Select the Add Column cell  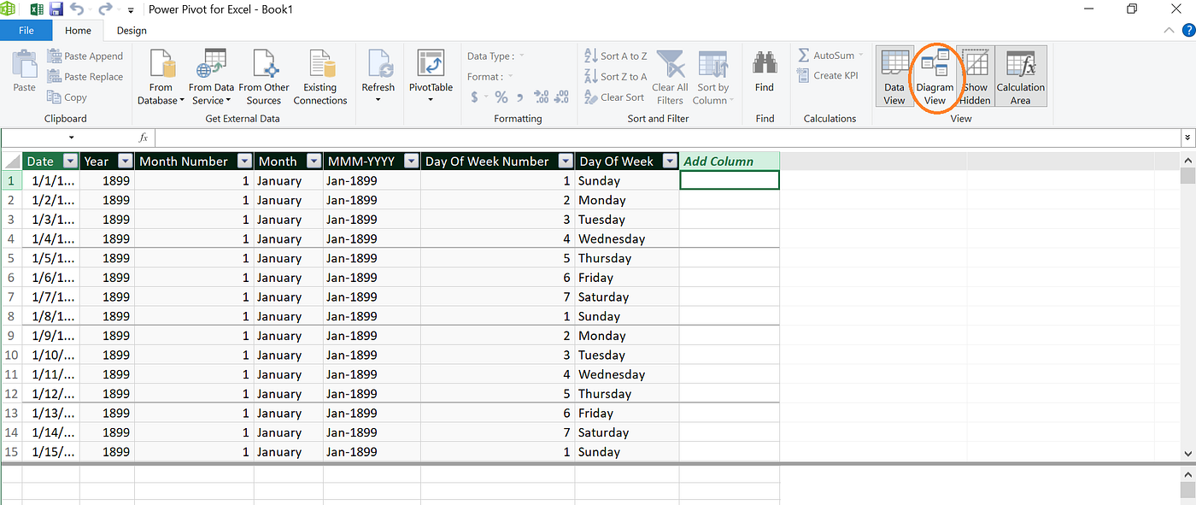pyautogui.click(x=729, y=180)
